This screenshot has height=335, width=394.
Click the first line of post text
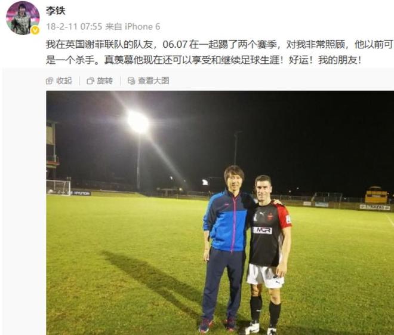[x=219, y=45]
